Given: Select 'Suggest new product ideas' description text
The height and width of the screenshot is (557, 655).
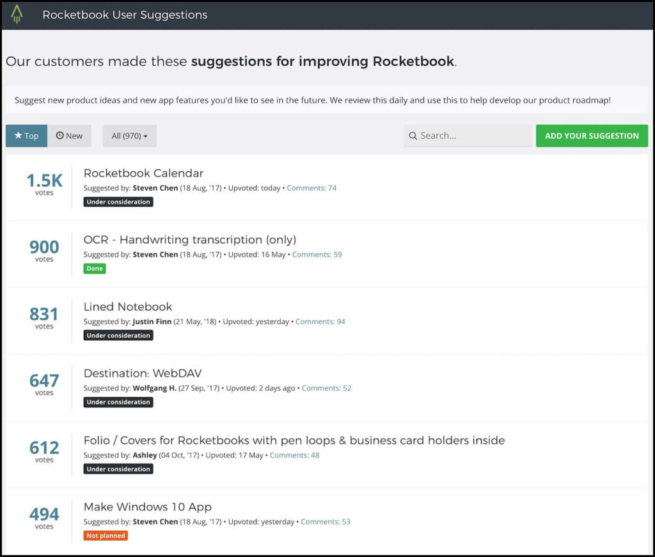Looking at the screenshot, I should tap(312, 100).
